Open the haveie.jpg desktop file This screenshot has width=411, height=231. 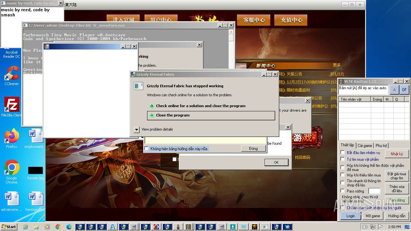click(35, 173)
